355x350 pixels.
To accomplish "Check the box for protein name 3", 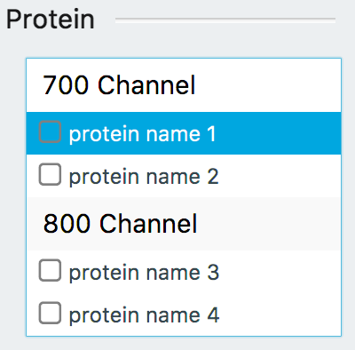I will pos(50,270).
